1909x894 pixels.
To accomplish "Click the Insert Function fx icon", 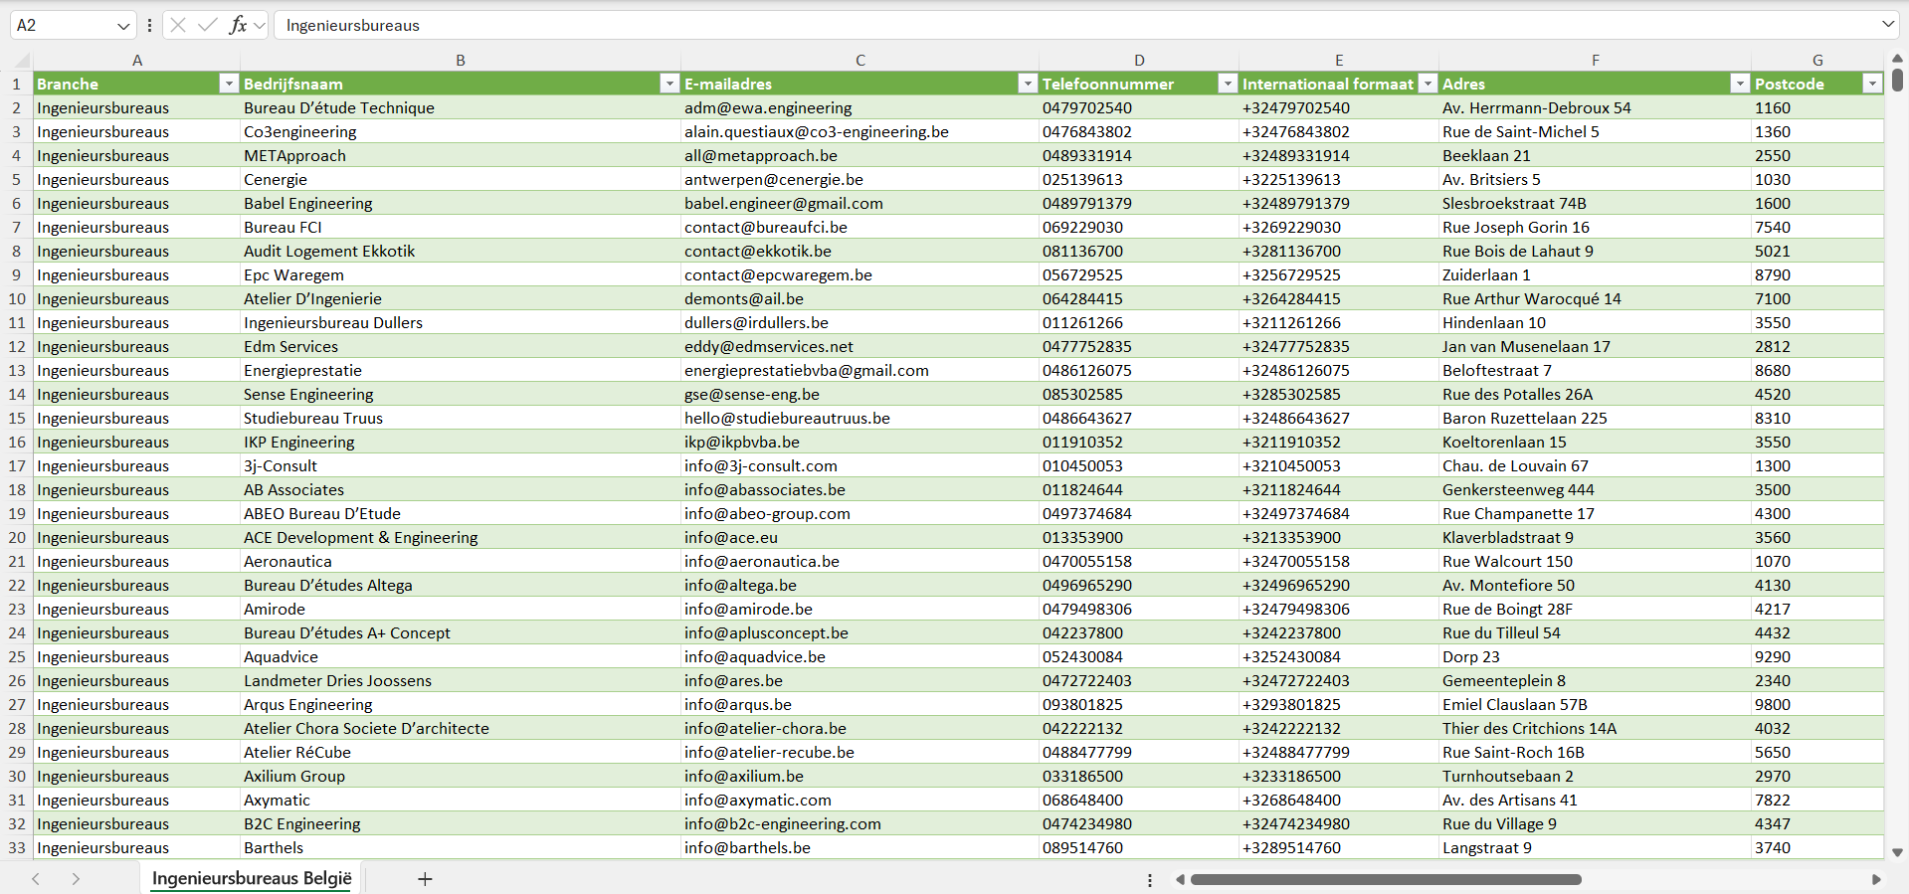I will point(238,25).
